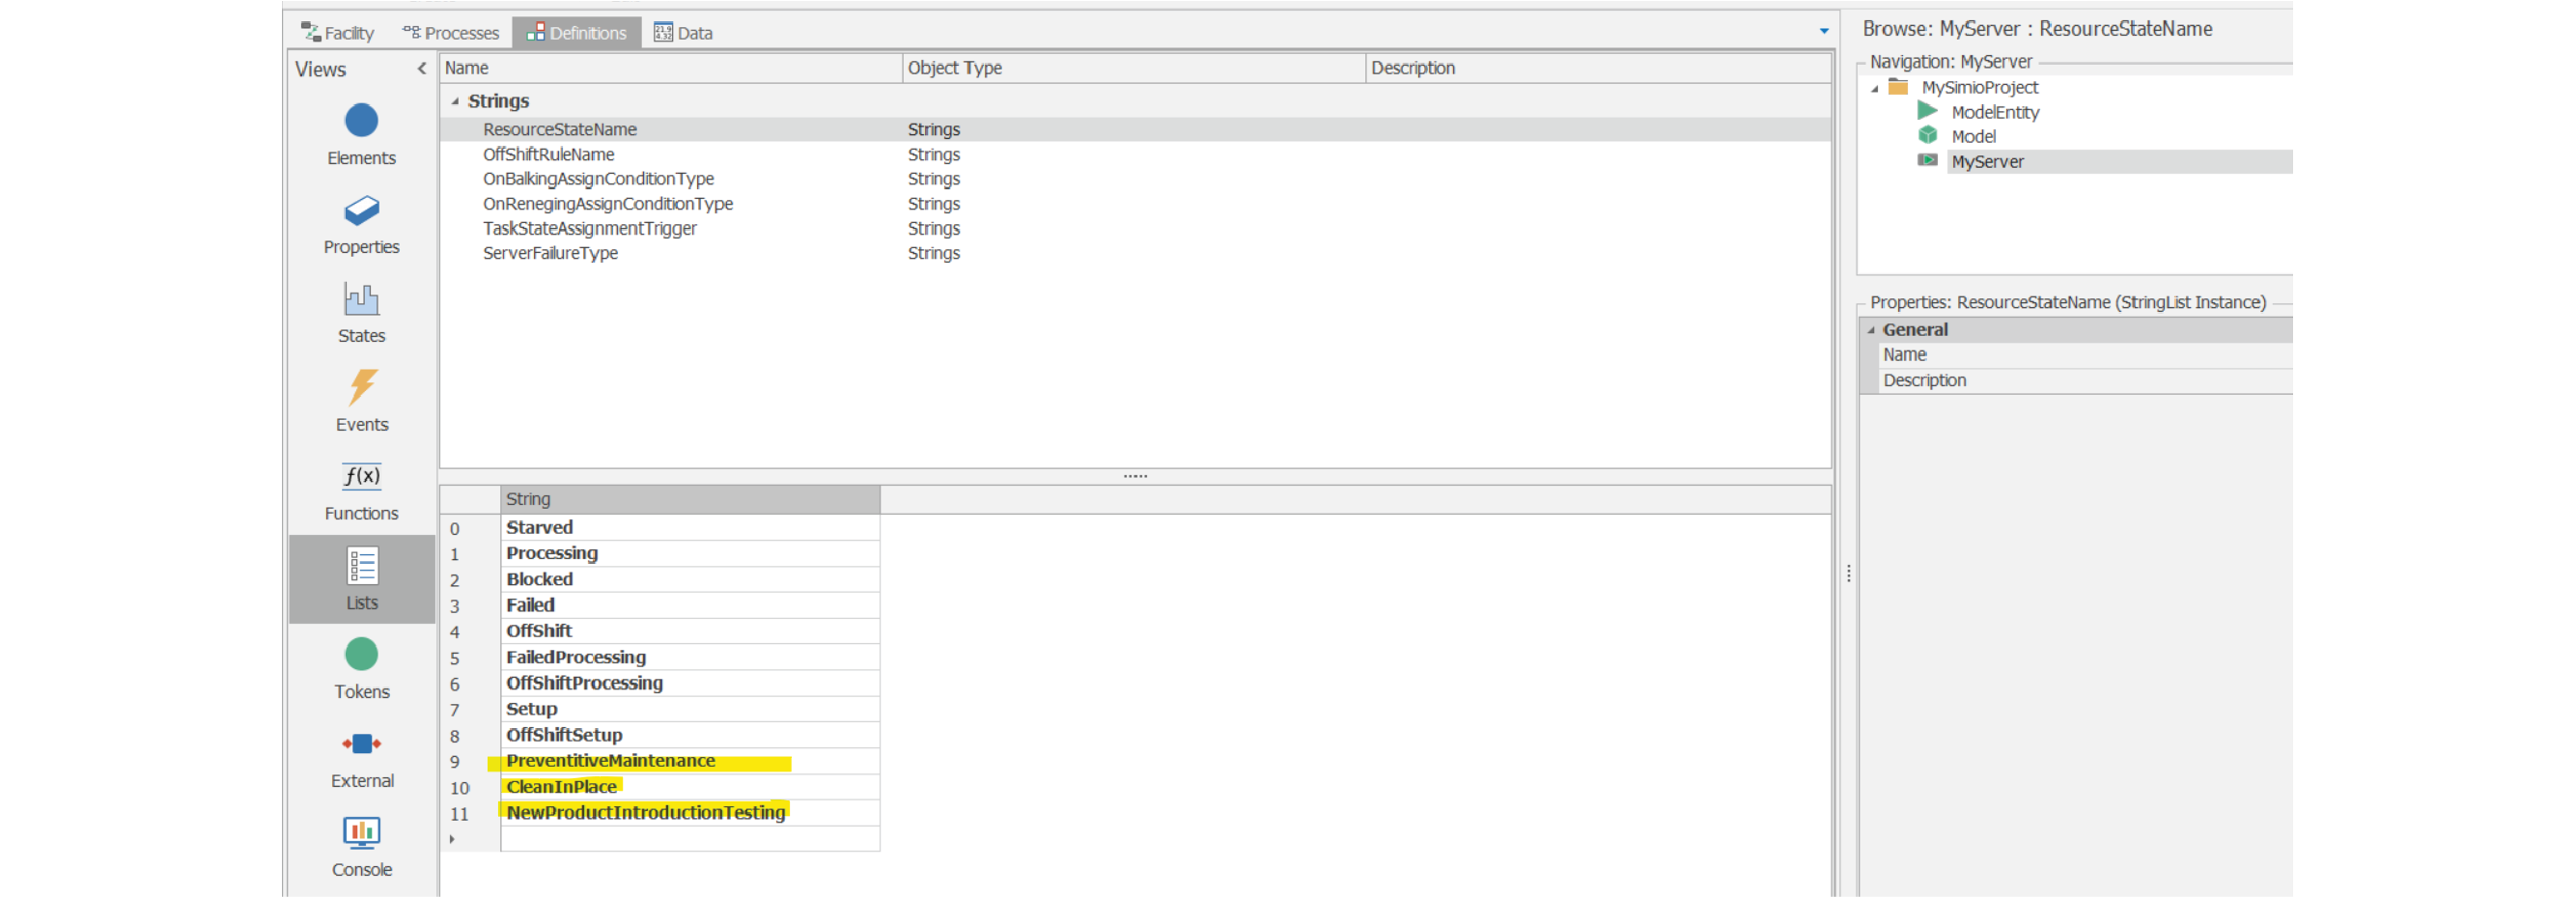Collapse the Strings group

[x=455, y=102]
